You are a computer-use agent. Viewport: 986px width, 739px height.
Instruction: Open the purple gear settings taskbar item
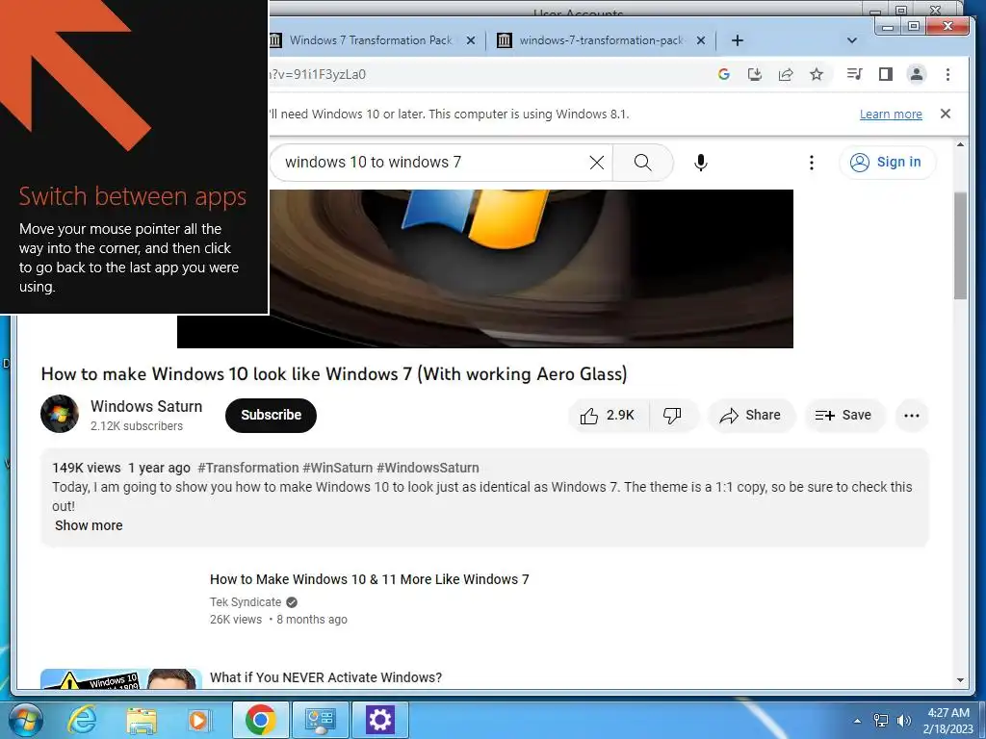click(x=379, y=720)
